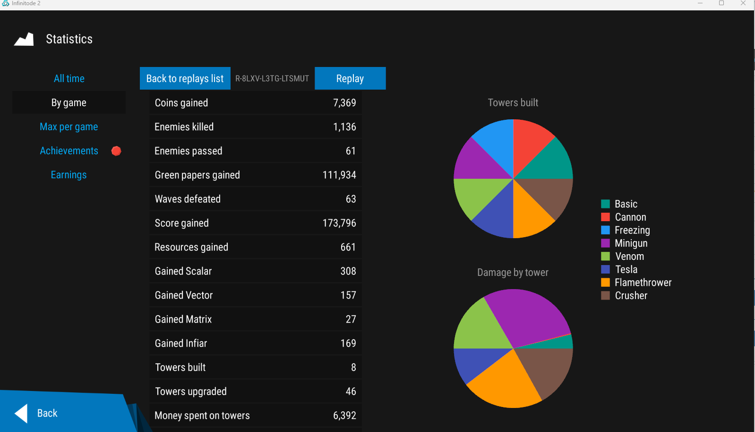Switch to Max per game tab
Screen dimensions: 755x432
click(x=69, y=127)
